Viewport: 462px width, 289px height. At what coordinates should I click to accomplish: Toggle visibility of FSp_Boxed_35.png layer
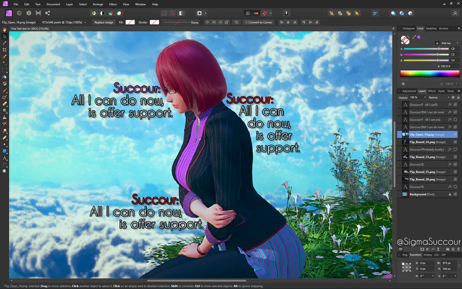(455, 172)
